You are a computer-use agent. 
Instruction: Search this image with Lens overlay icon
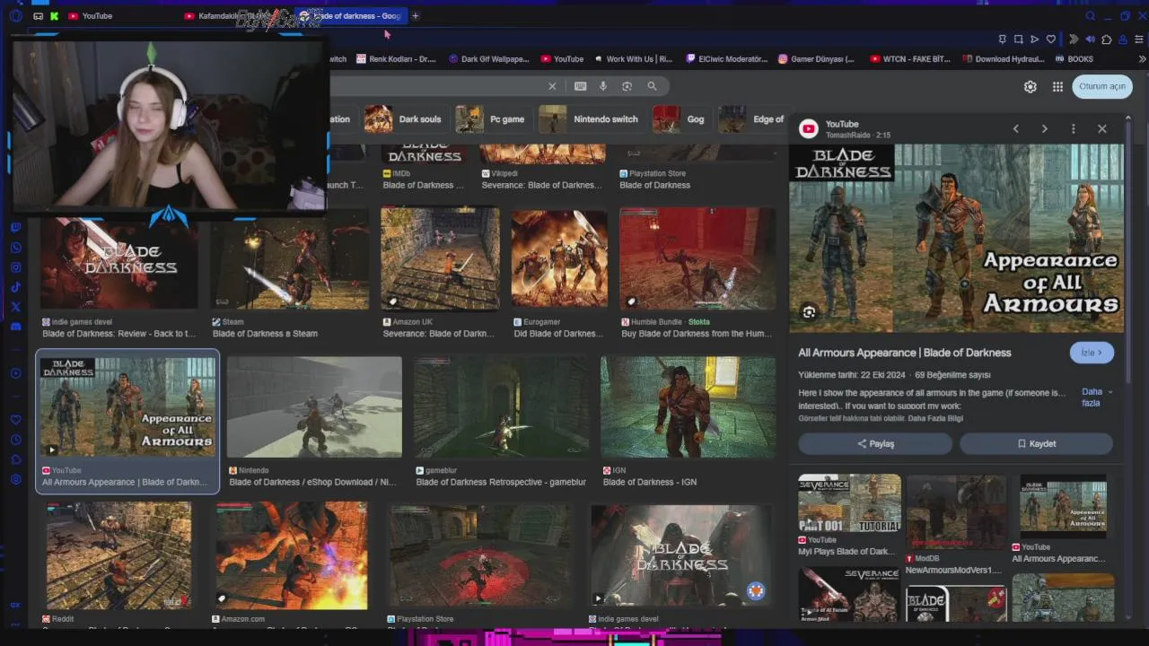click(809, 312)
